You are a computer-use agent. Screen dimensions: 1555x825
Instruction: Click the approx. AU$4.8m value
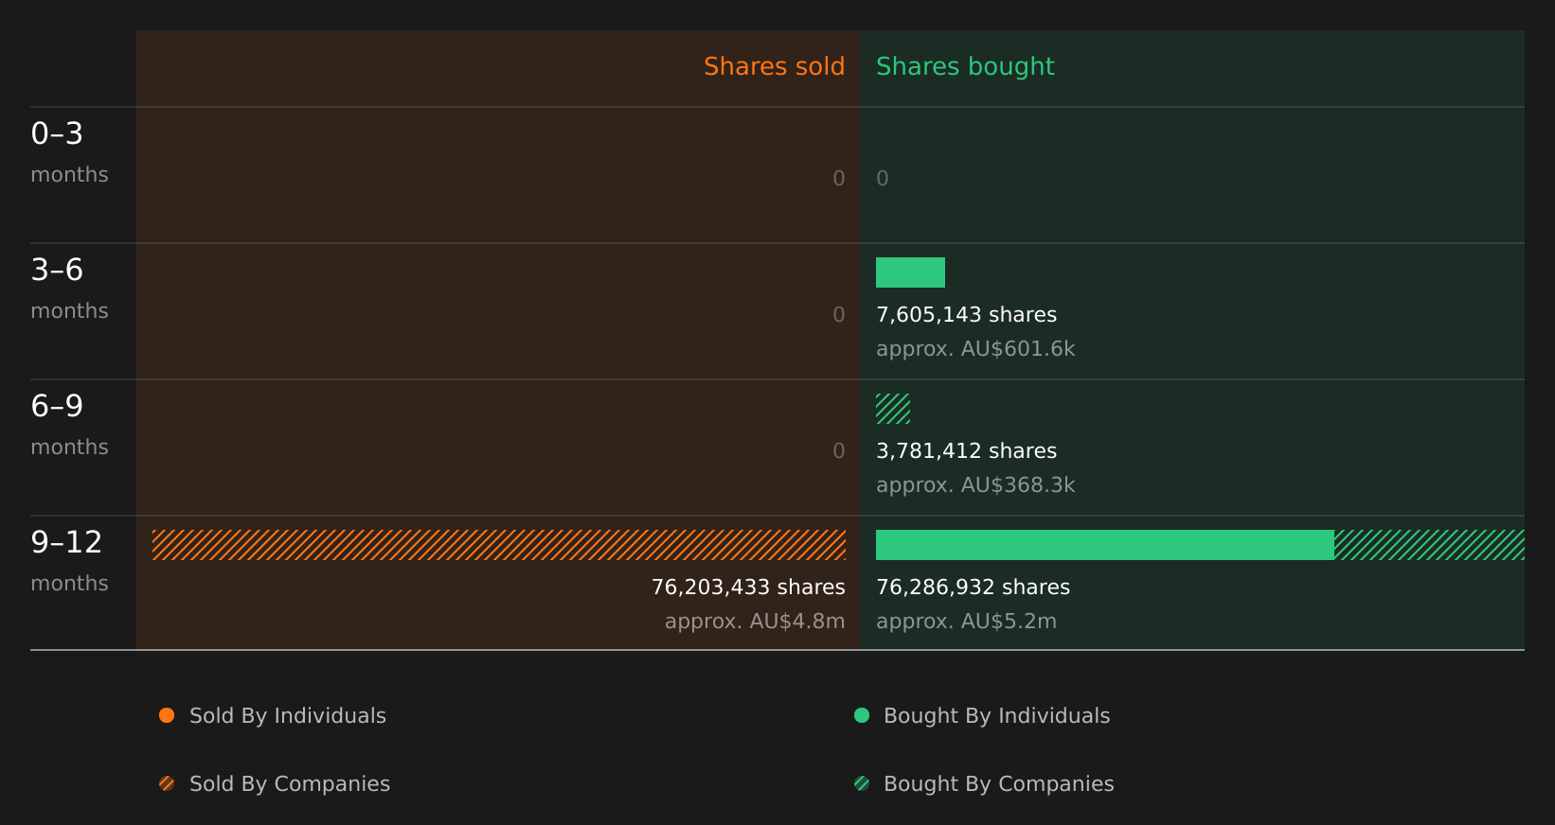point(755,622)
